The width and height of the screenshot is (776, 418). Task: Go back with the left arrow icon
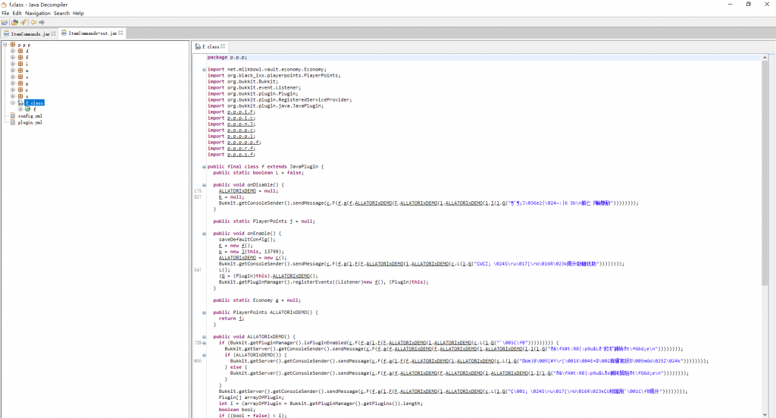click(33, 22)
